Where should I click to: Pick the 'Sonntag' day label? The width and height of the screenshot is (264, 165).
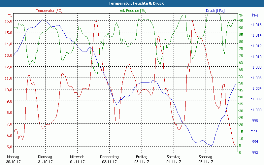(205, 157)
